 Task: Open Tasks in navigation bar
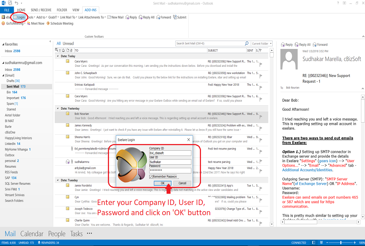click(x=76, y=234)
